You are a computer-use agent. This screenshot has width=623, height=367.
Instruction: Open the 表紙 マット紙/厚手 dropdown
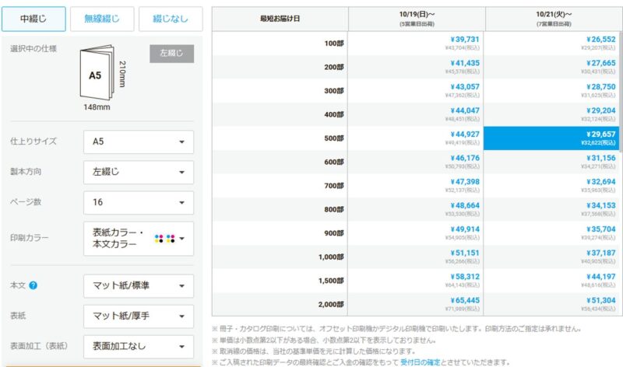(138, 316)
